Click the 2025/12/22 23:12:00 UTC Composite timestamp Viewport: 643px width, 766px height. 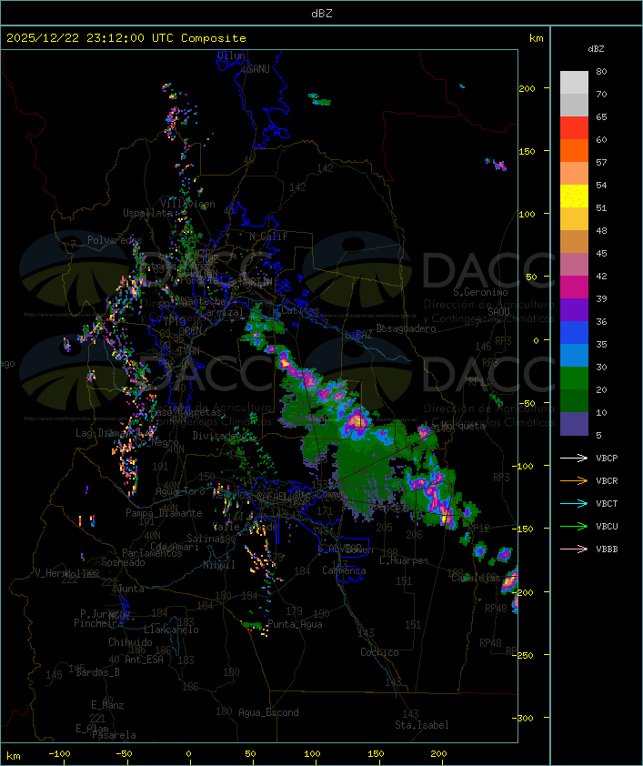click(x=126, y=37)
